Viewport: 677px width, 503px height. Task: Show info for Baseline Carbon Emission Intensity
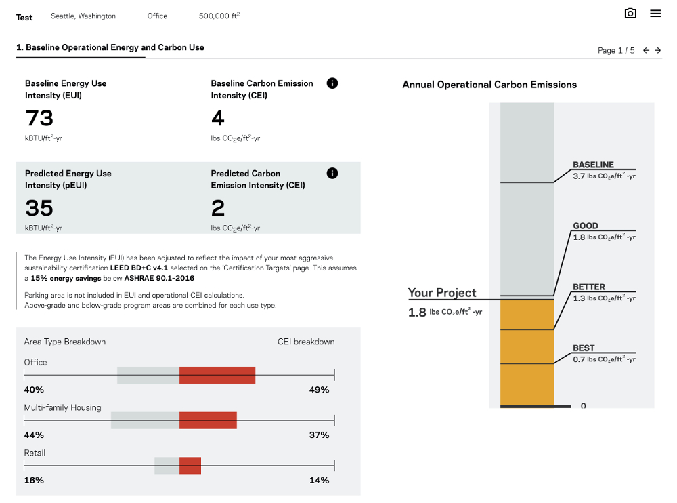332,83
